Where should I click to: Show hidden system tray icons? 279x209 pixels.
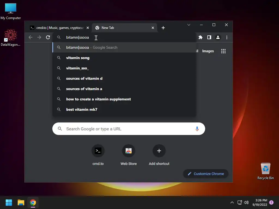pos(232,202)
